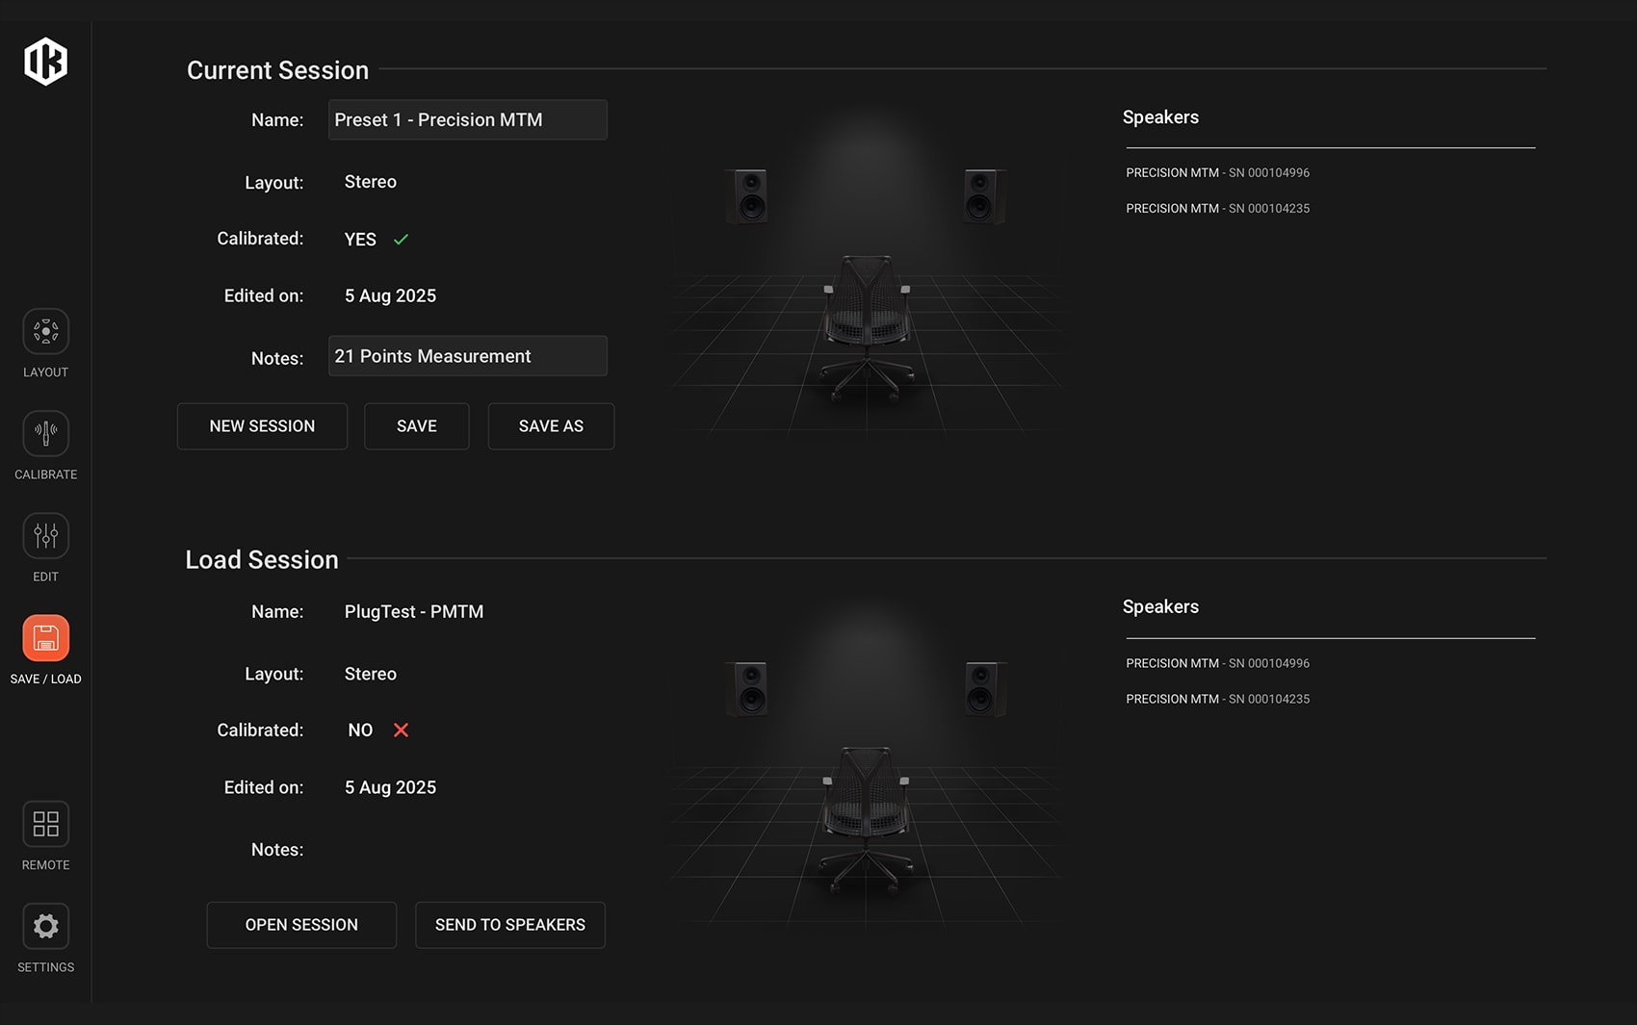Edit the session name Preset 1 - Precision MTM

click(467, 119)
